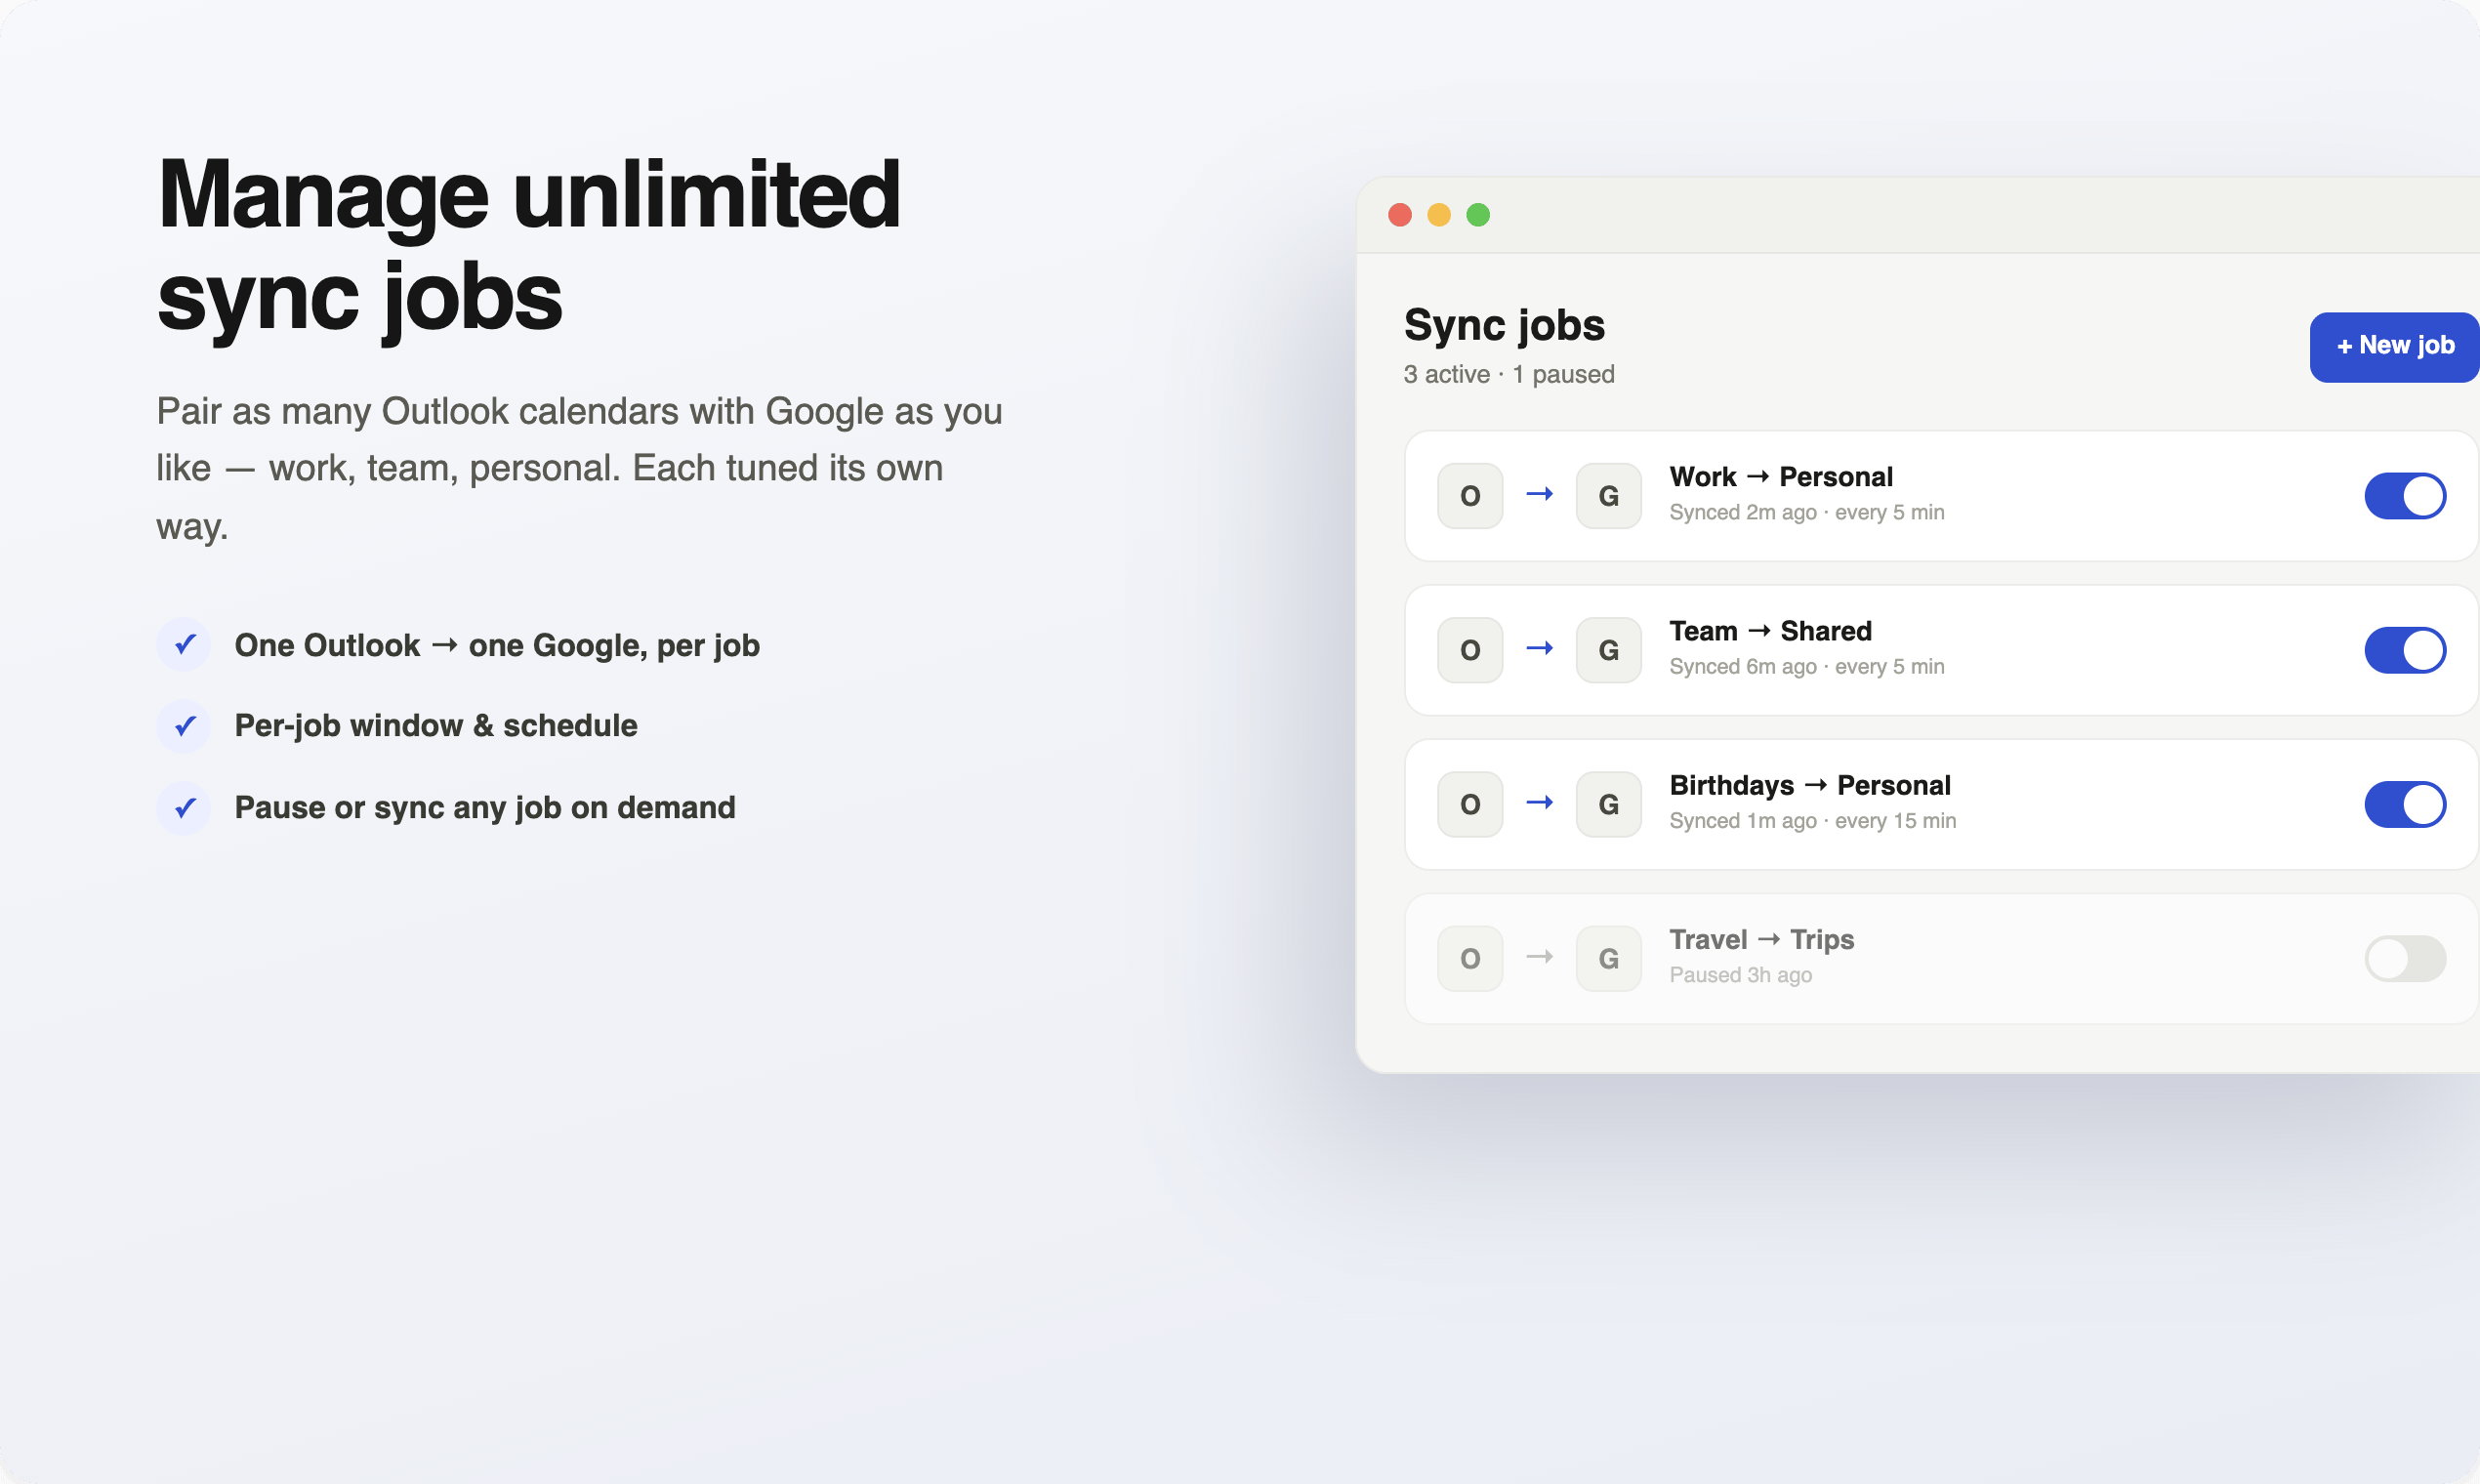Image resolution: width=2480 pixels, height=1484 pixels.
Task: Click Outlook icon in Birthdays → Personal row
Action: pos(1469,804)
